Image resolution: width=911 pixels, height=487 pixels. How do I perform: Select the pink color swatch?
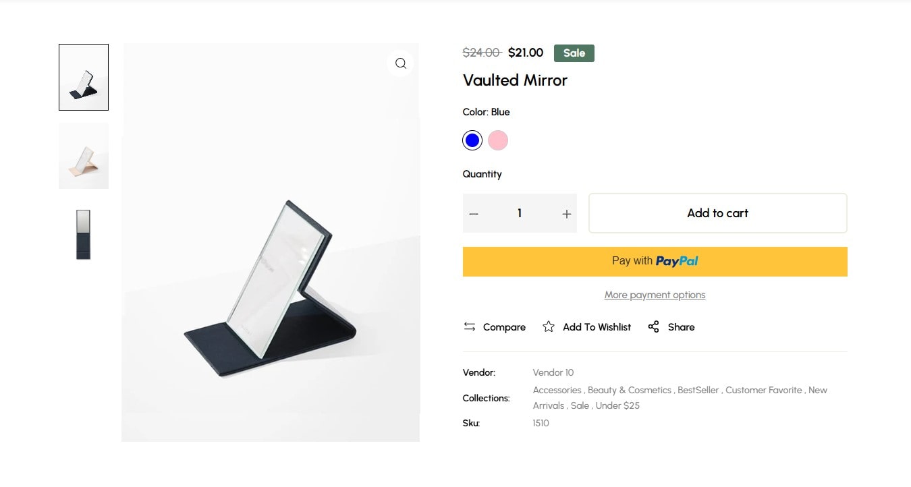498,140
